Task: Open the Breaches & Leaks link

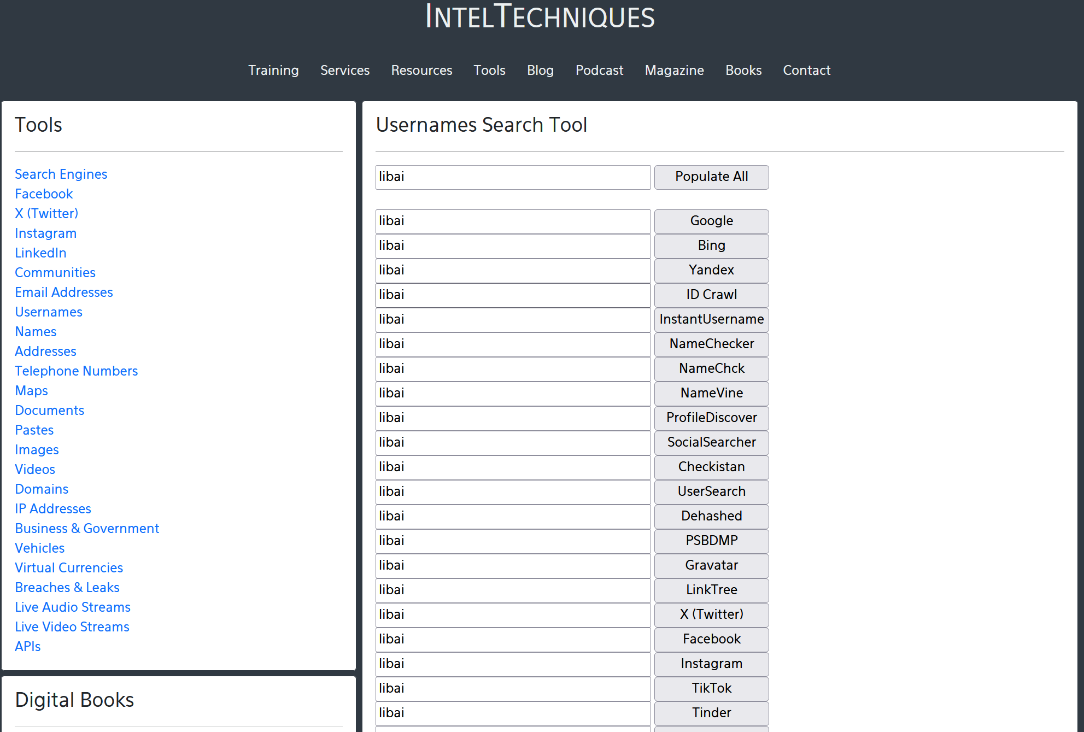Action: 67,587
